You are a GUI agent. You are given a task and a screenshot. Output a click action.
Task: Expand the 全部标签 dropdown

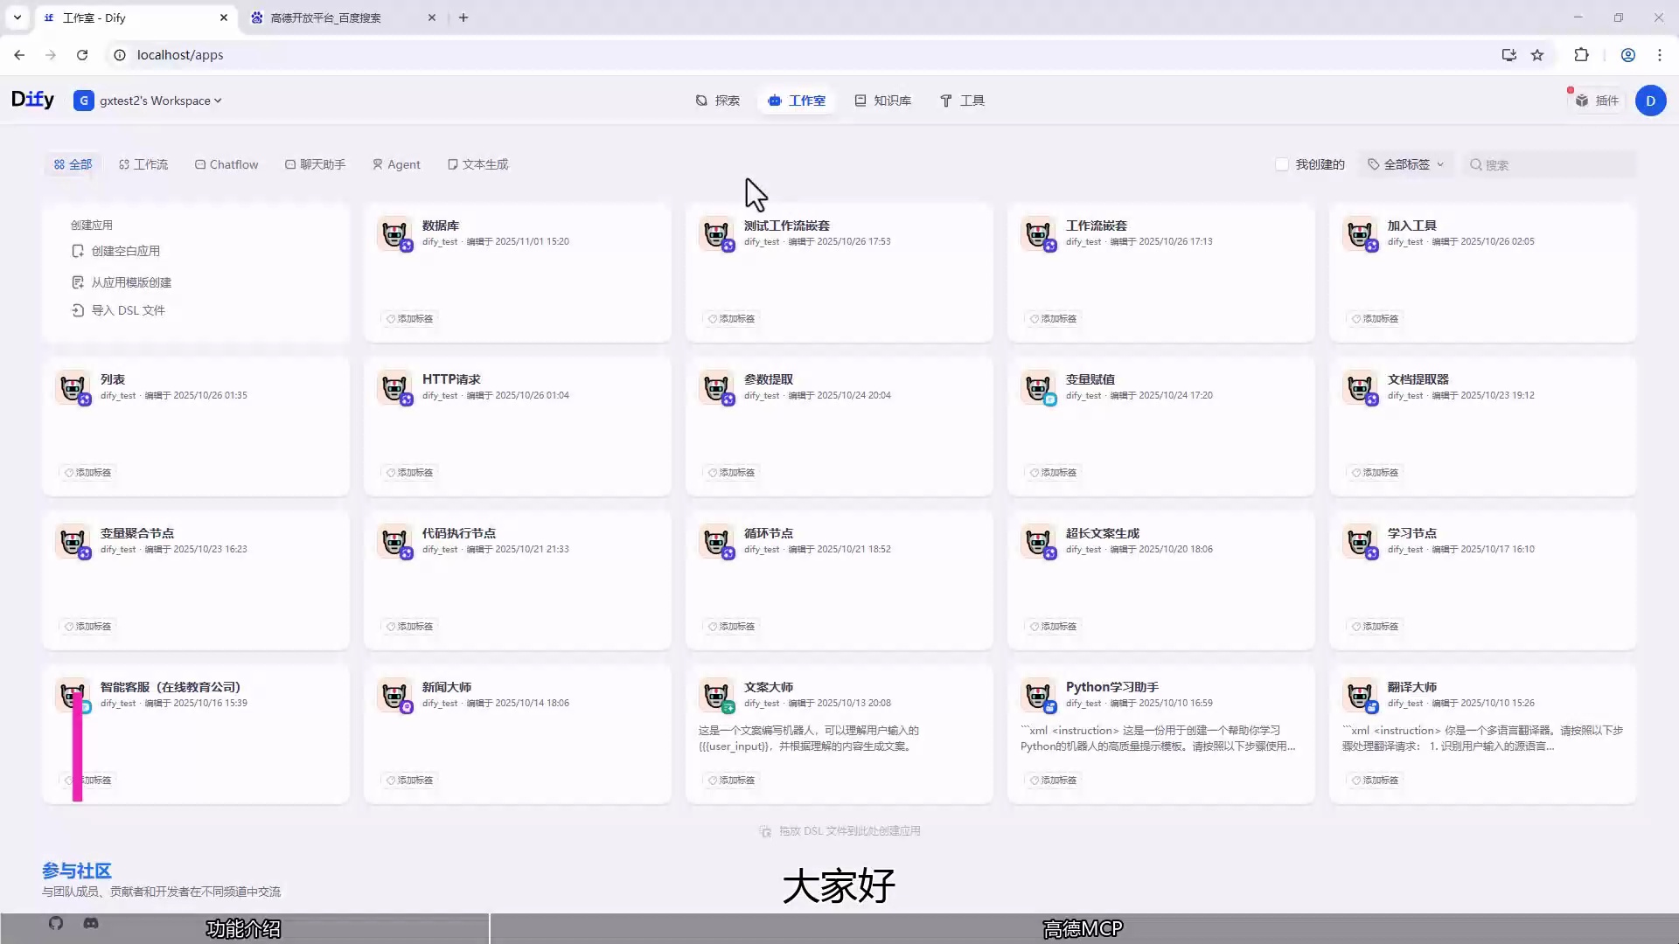pyautogui.click(x=1405, y=164)
